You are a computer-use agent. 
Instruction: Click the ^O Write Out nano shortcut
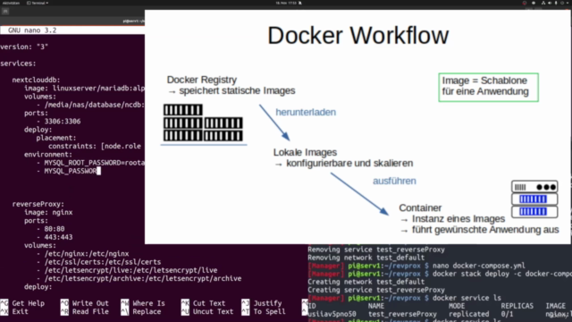[85, 303]
